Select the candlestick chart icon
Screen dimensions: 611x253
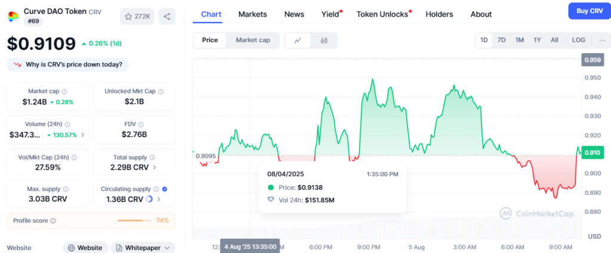[x=324, y=40]
